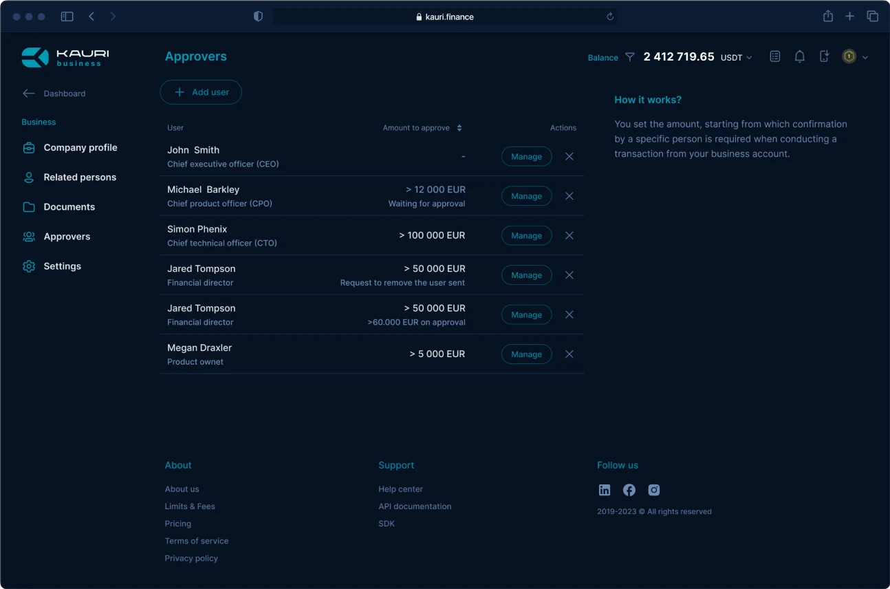Open the Facebook social icon
Viewport: 890px width, 589px height.
pos(629,490)
